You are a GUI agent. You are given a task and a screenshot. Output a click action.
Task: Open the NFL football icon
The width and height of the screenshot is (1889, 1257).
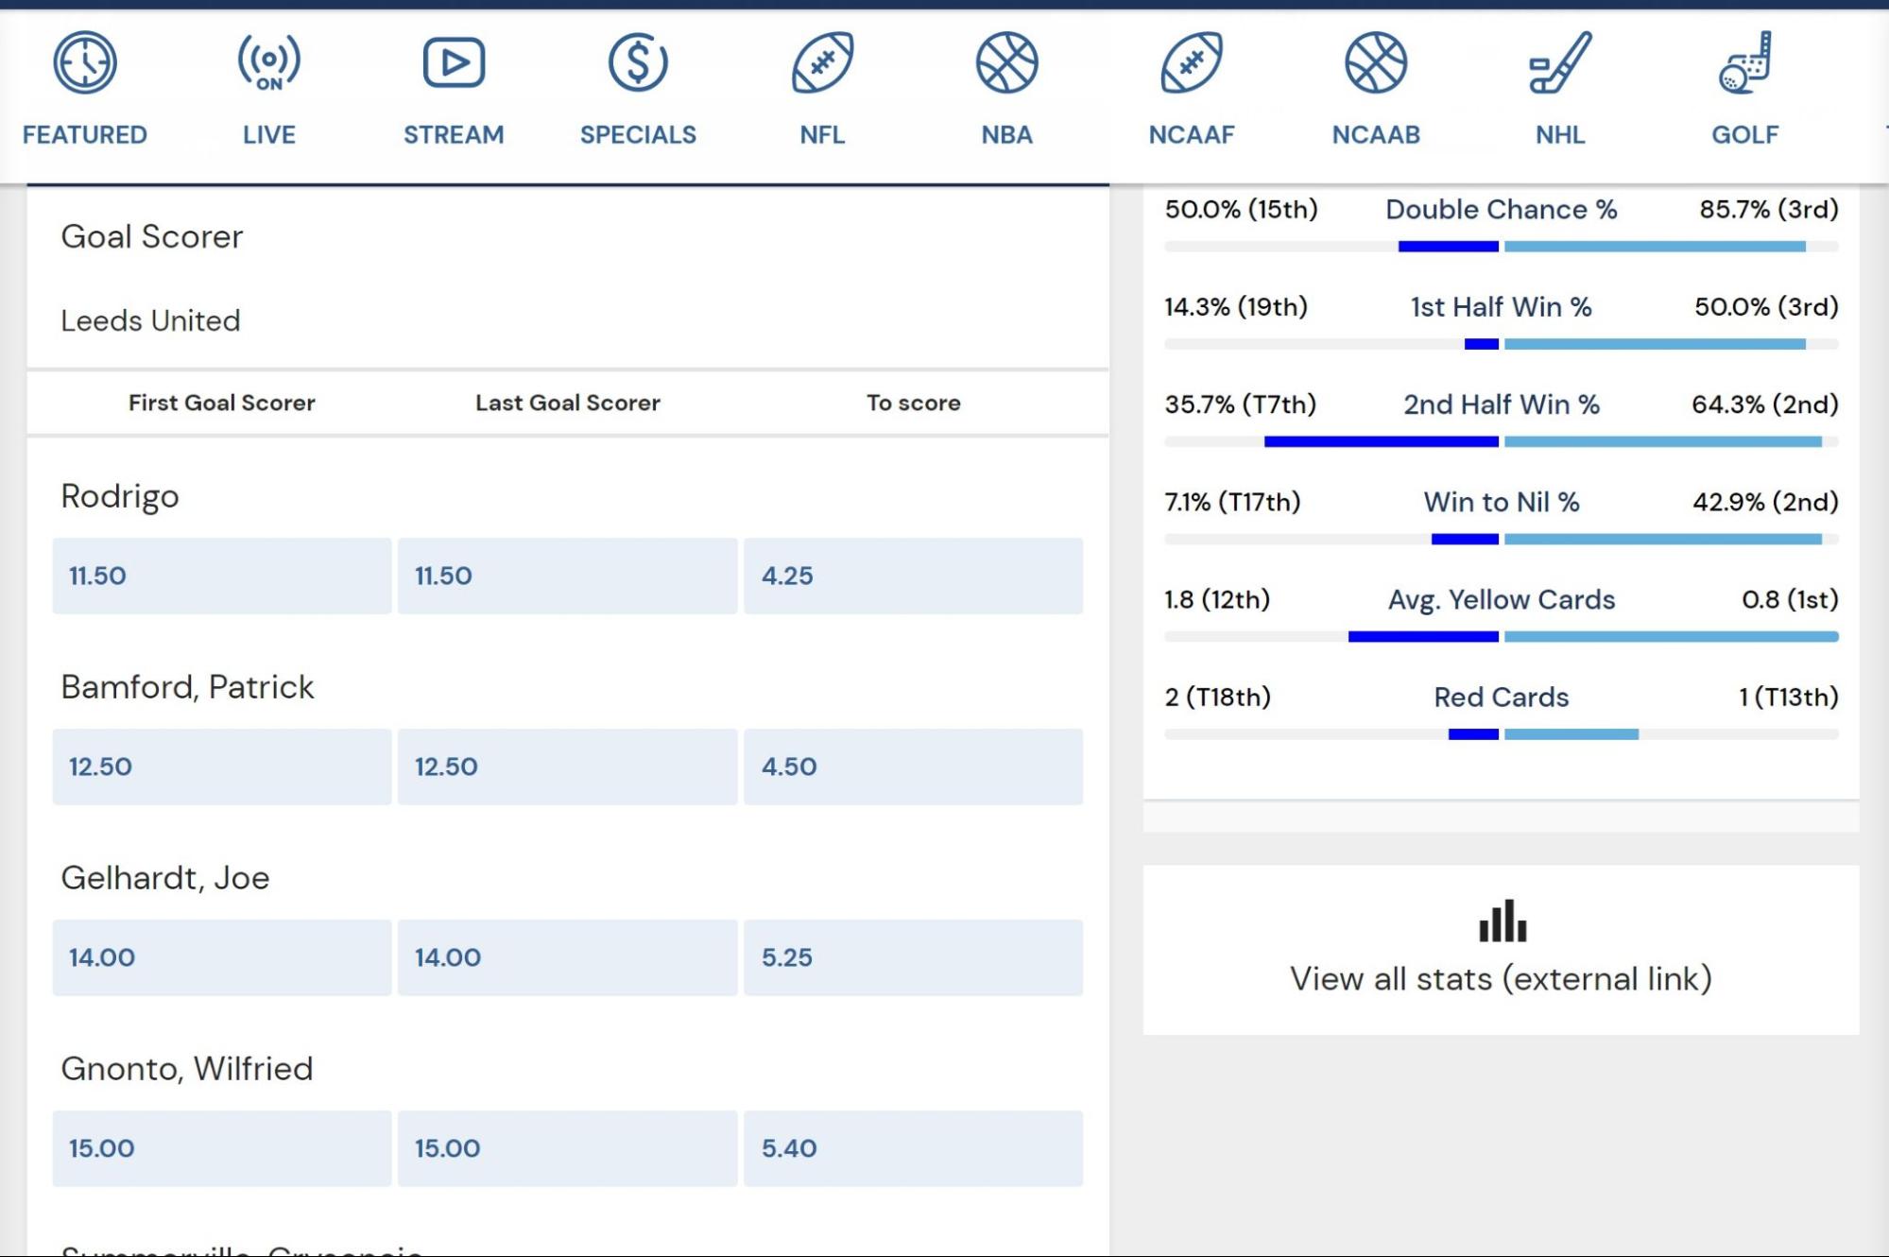point(822,63)
